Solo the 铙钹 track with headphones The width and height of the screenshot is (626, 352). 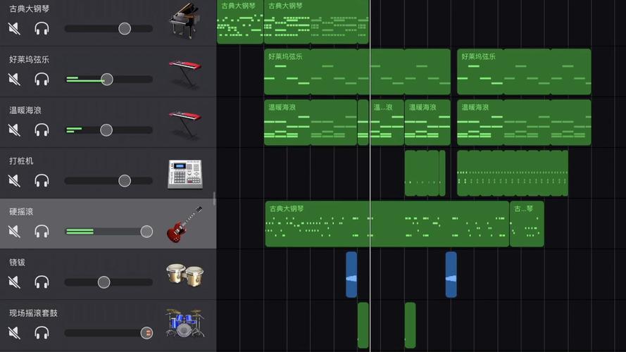[42, 282]
